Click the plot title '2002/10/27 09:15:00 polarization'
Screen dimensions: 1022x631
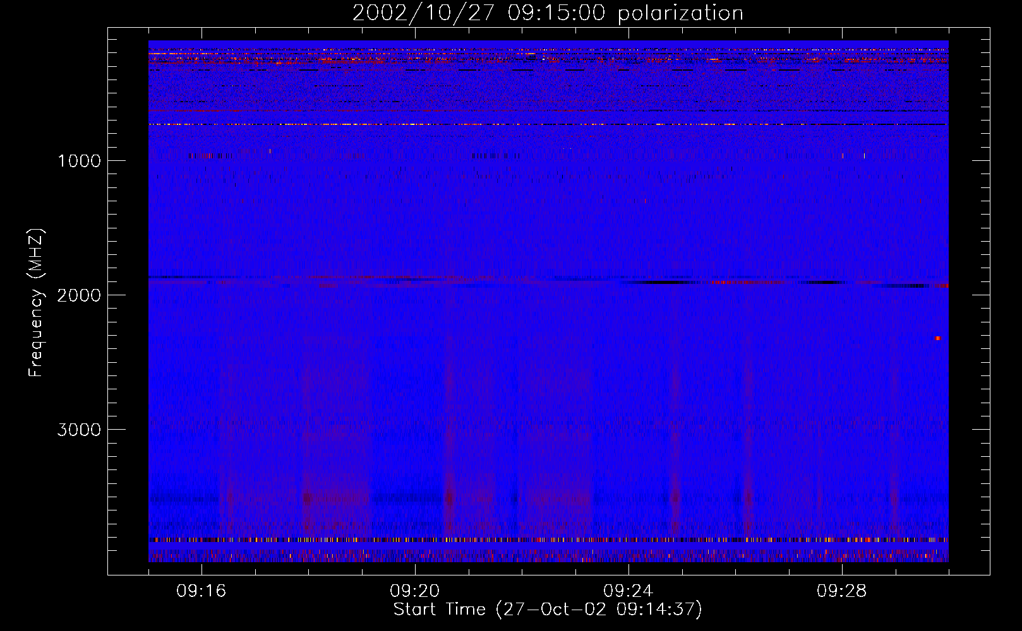click(x=548, y=13)
